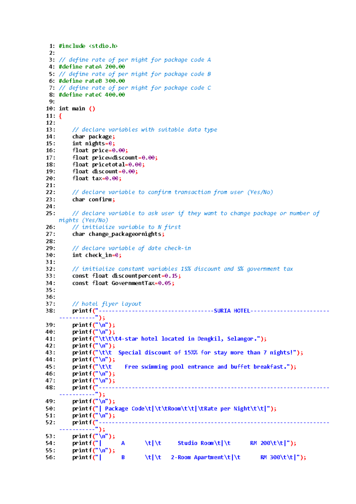Click the #include <stdio.h> line
The width and height of the screenshot is (356, 504).
tap(88, 46)
